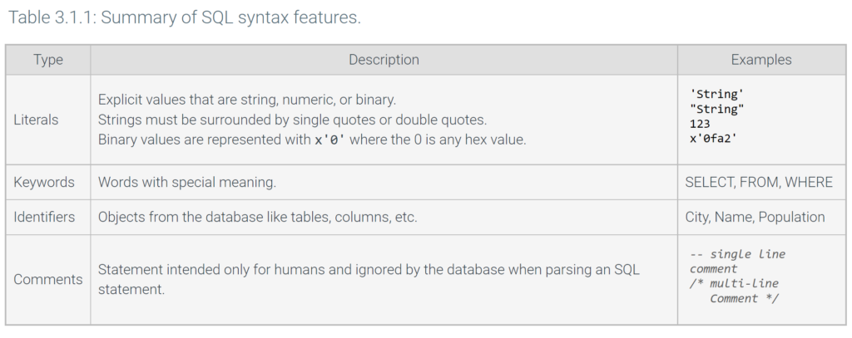852x338 pixels.
Task: Click the double-quoted "String" example
Action: (716, 109)
